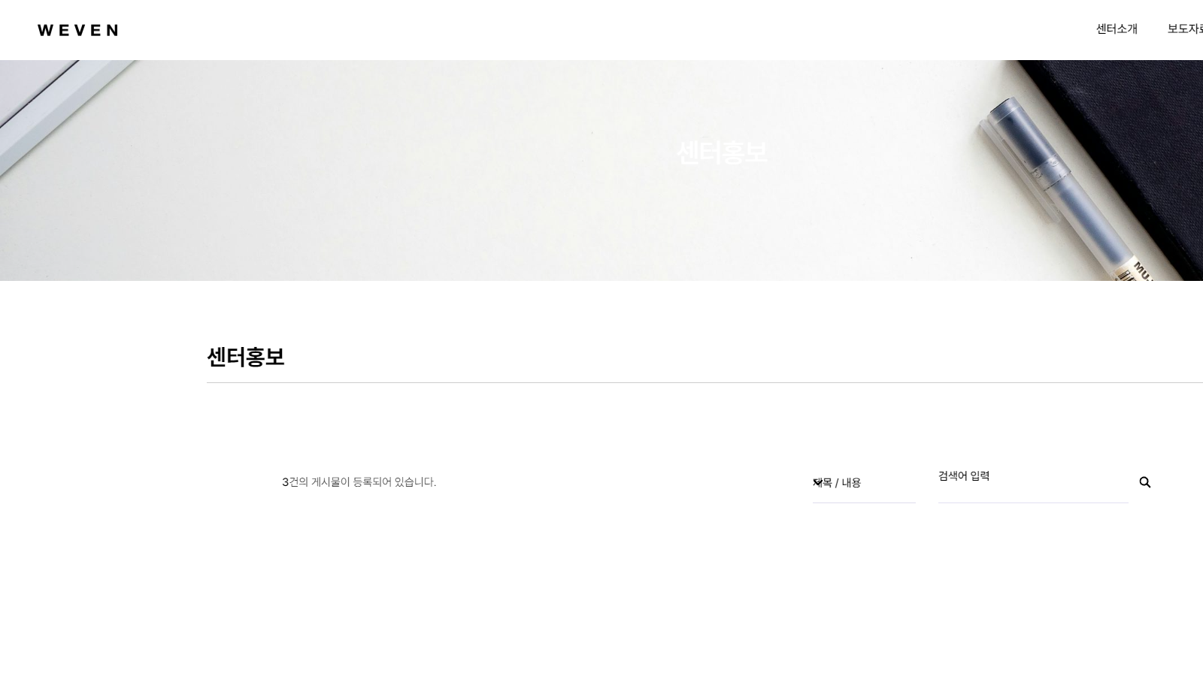Screen dimensions: 1203x676
Task: Click the 검색어 입력 placeholder text
Action: coord(964,475)
